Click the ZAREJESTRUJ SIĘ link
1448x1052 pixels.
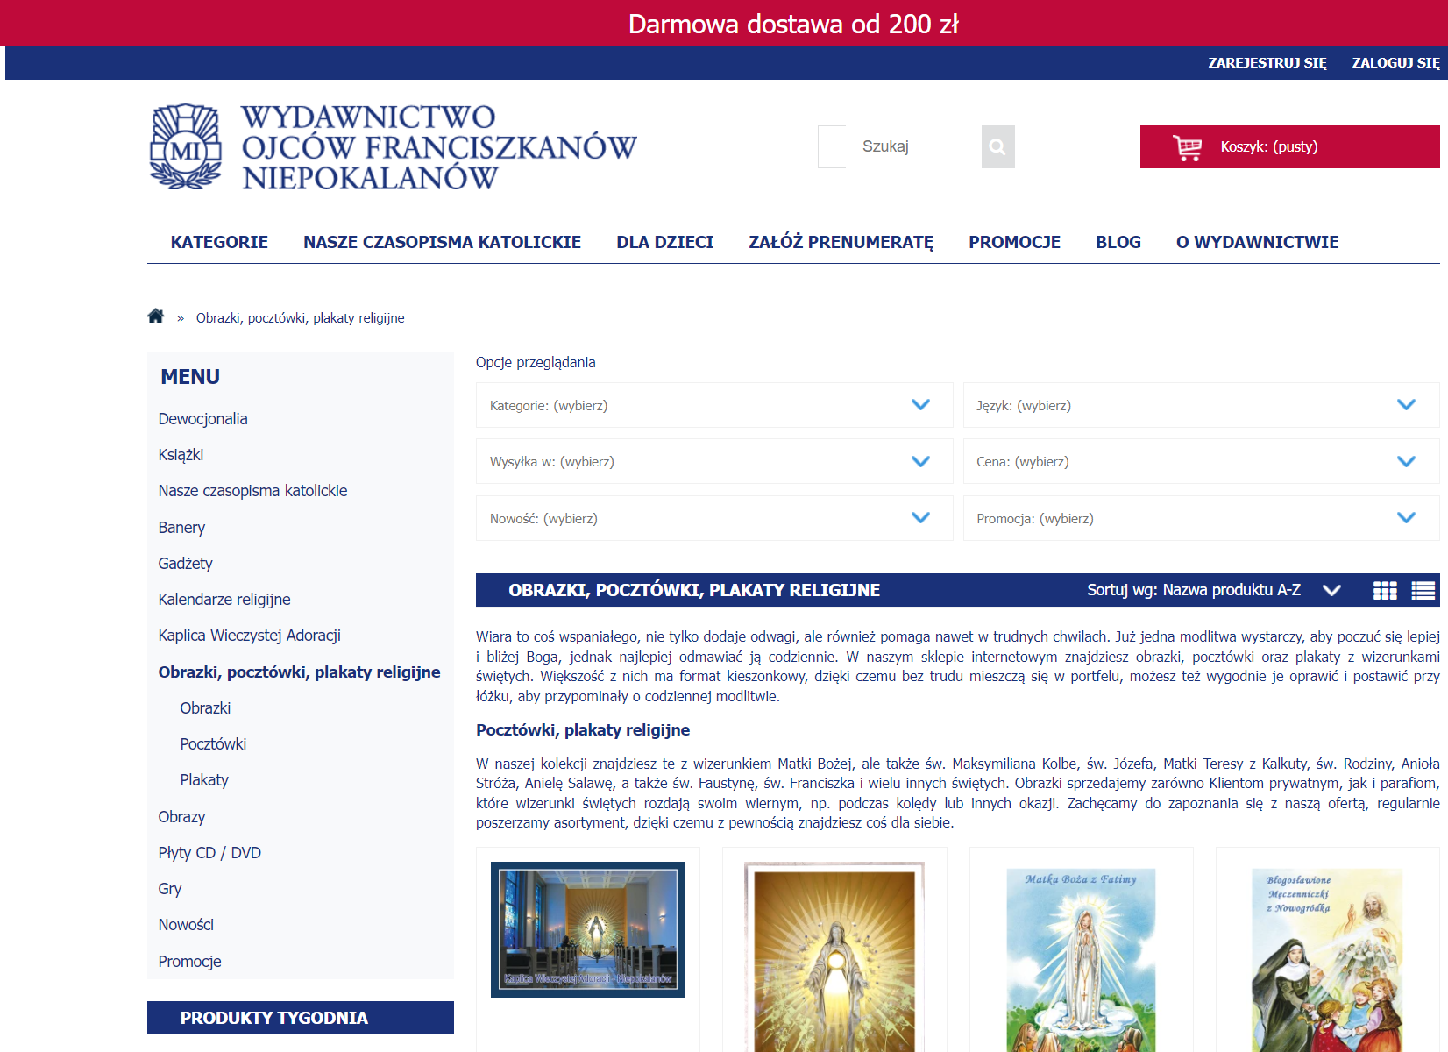[1267, 63]
